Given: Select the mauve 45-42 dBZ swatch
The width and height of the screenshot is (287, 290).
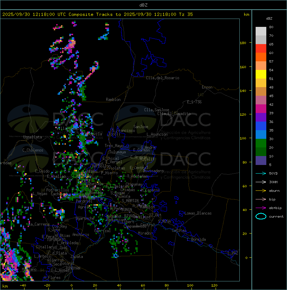Looking at the screenshot, I should click(x=261, y=100).
